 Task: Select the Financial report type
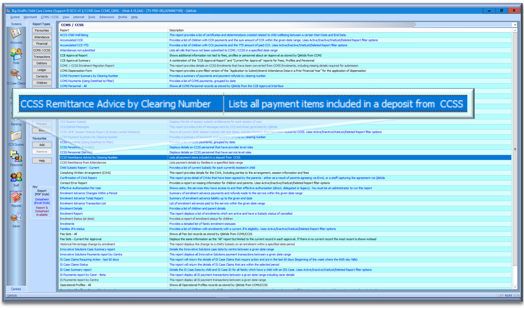click(42, 43)
